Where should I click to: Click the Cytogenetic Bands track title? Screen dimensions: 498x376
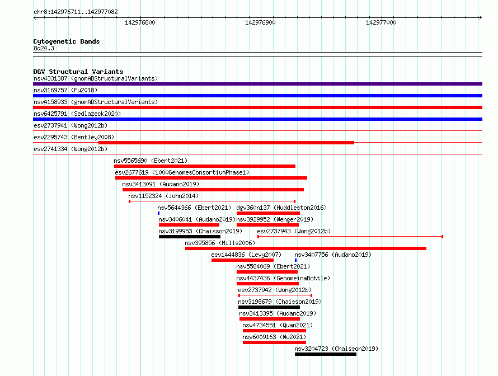(67, 41)
